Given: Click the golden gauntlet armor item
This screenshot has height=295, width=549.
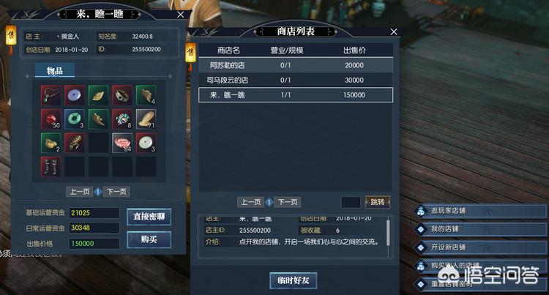Looking at the screenshot, I should coord(75,143).
